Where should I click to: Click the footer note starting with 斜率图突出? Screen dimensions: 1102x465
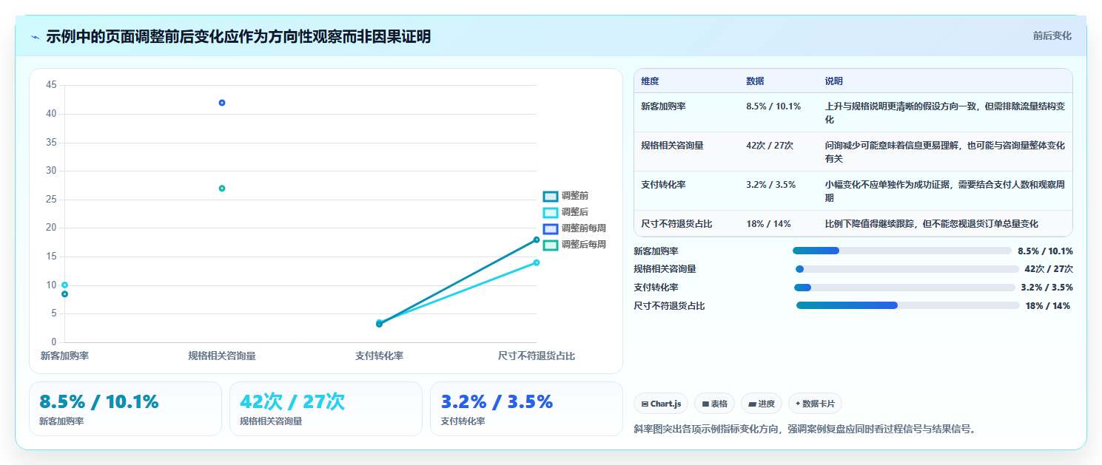click(805, 429)
